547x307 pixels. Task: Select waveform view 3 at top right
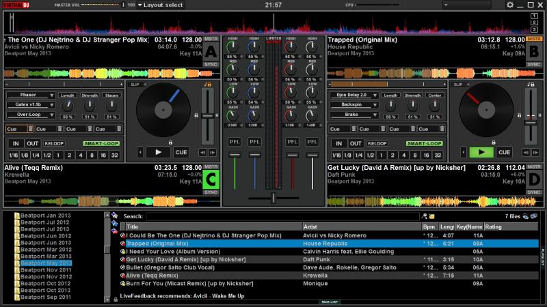(534, 30)
